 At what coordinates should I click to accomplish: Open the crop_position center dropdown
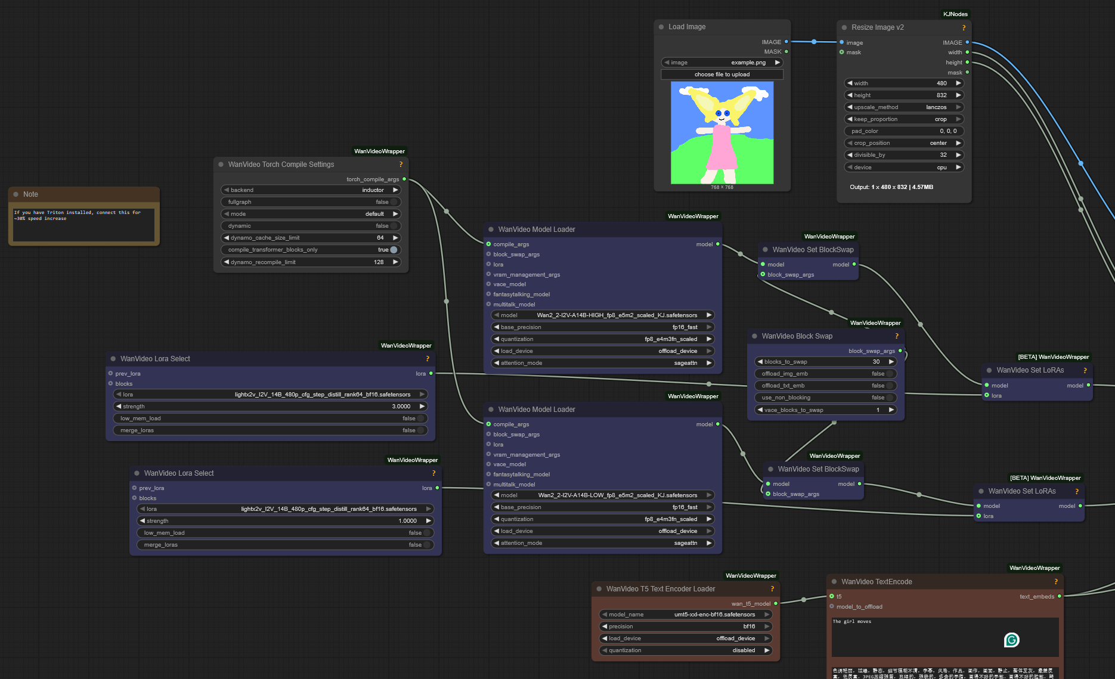(x=904, y=143)
